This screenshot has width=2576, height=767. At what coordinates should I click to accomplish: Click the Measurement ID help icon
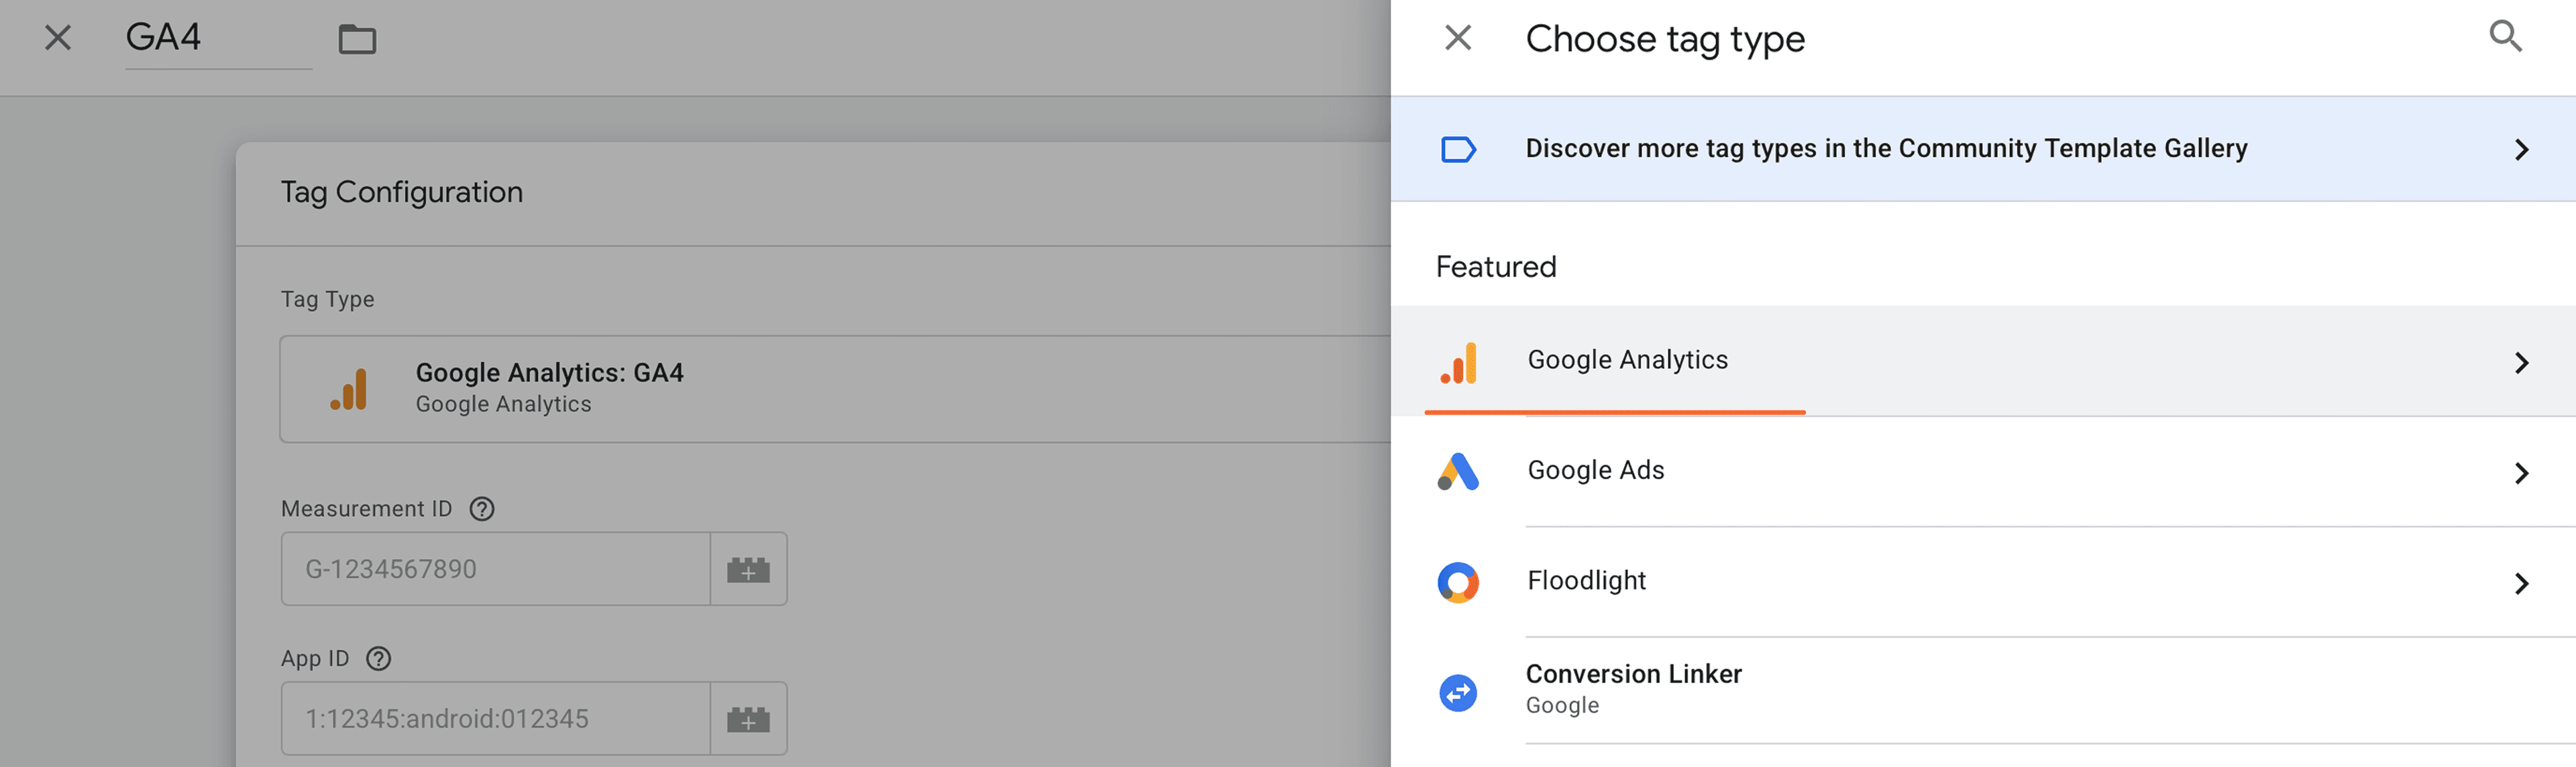[x=482, y=509]
